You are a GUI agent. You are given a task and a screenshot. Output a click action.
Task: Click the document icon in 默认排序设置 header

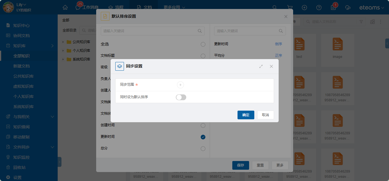105,16
